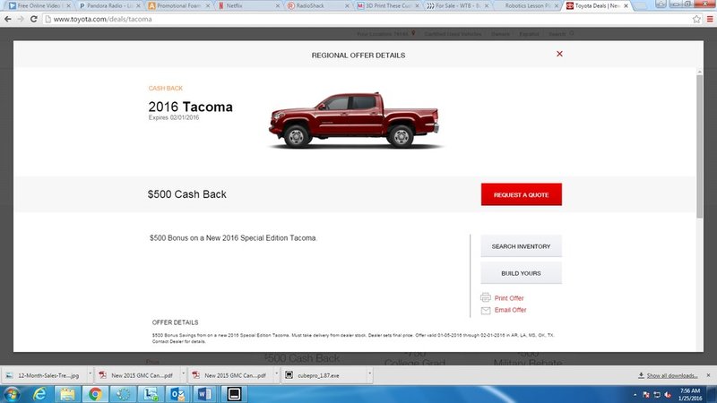This screenshot has height=403, width=717.
Task: Open File Explorer from taskbar
Action: coord(67,394)
